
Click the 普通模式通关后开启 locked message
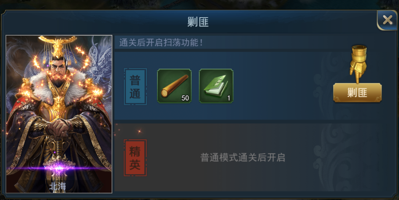click(x=243, y=157)
